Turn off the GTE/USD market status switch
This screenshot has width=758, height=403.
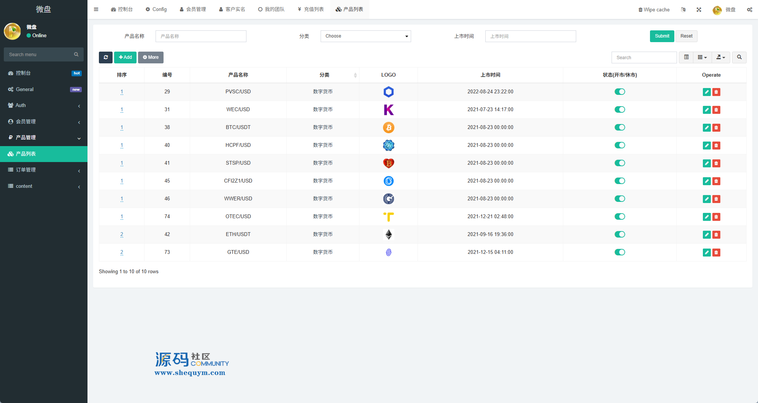(x=620, y=252)
